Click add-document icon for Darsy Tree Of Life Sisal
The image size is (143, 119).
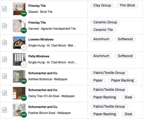[5, 93]
